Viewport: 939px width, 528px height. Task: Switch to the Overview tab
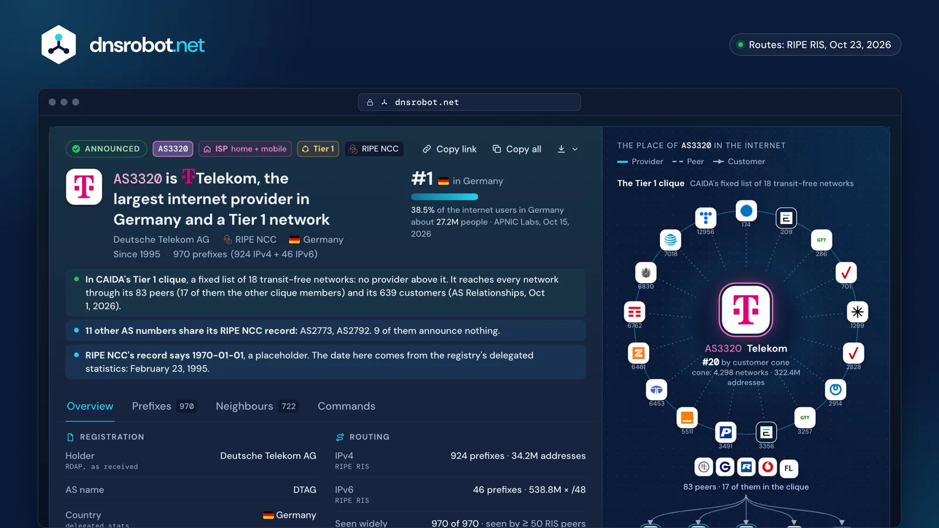90,406
